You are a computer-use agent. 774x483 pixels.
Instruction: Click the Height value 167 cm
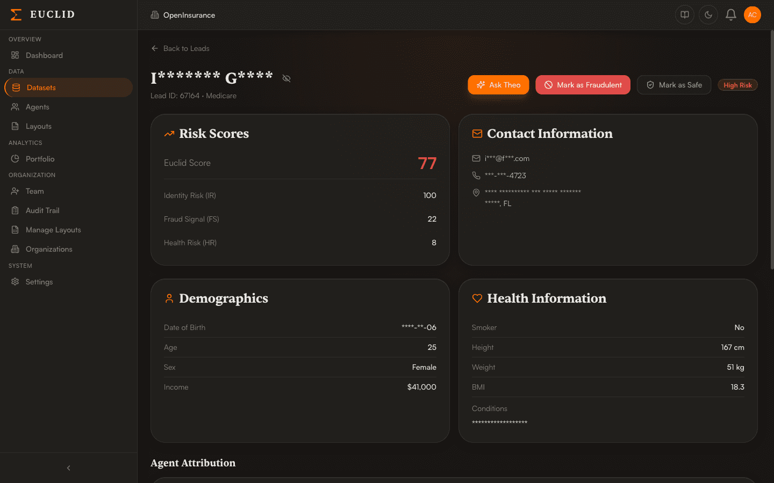(x=733, y=347)
